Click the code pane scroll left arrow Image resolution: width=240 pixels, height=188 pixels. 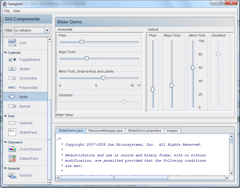point(58,178)
